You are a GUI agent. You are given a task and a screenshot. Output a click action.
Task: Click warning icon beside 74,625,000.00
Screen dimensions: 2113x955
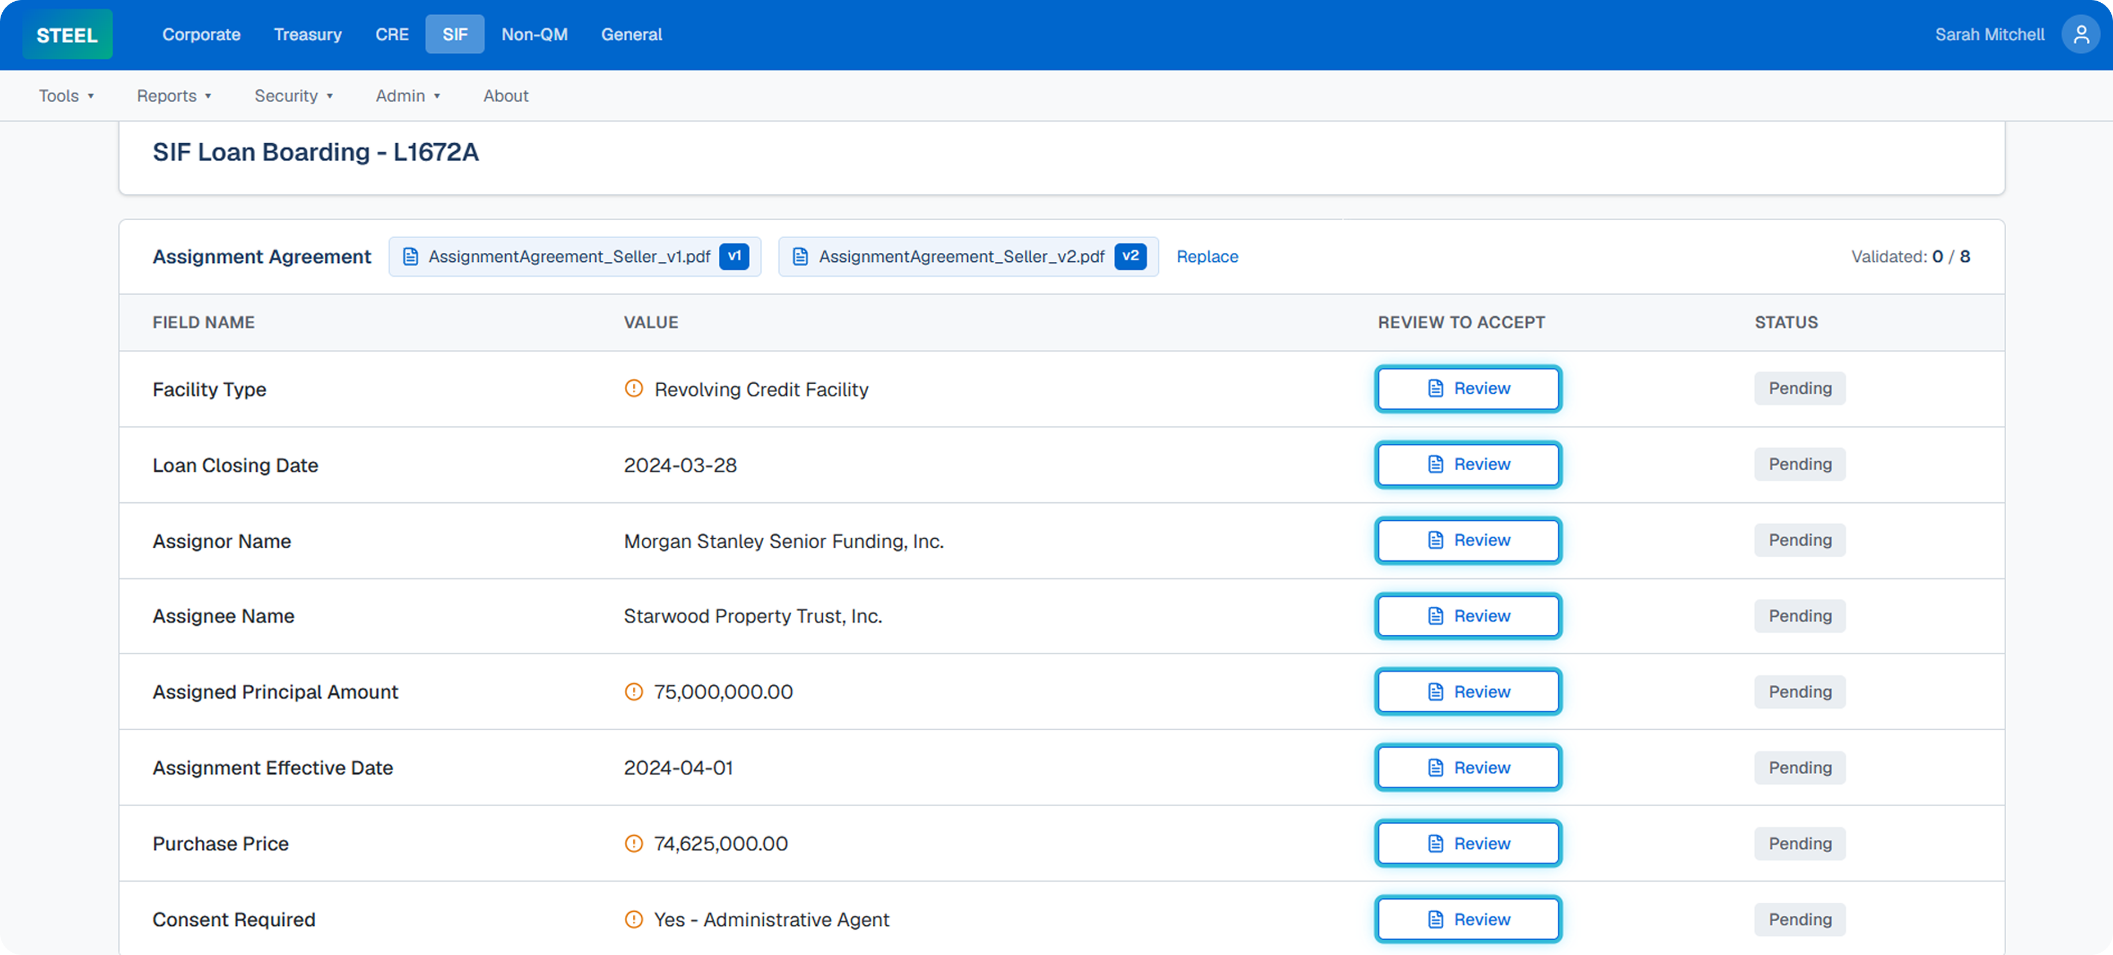[633, 844]
